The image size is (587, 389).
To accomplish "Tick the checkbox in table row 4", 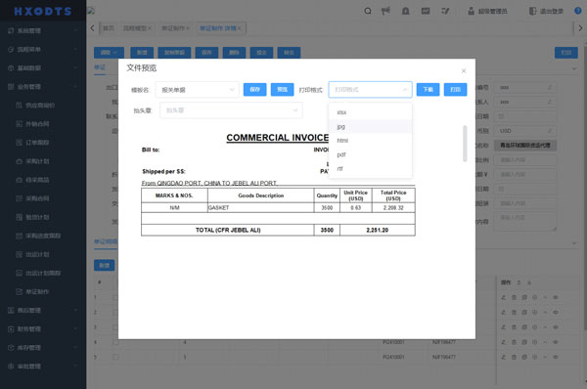I will coord(115,342).
